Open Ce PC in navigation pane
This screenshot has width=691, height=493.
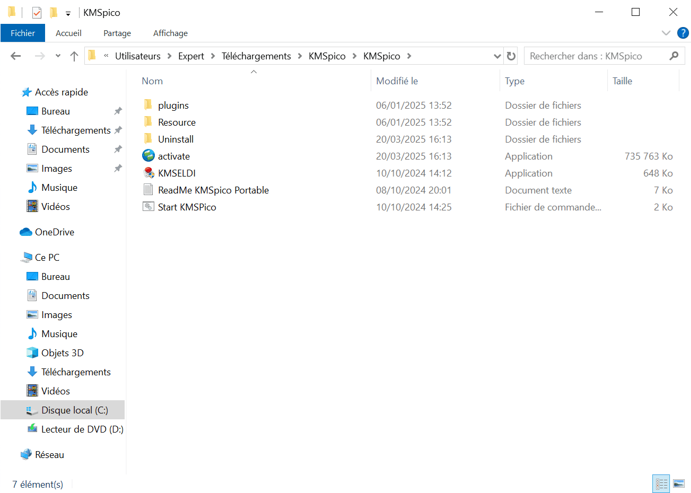point(40,258)
